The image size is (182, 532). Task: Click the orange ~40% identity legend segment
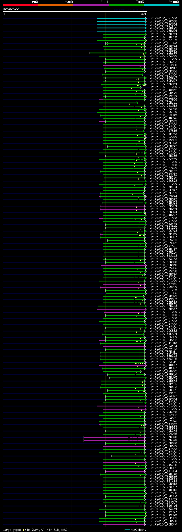pos(56,5)
